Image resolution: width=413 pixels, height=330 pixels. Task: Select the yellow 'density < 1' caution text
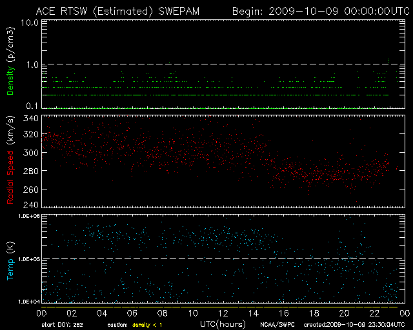[147, 325]
